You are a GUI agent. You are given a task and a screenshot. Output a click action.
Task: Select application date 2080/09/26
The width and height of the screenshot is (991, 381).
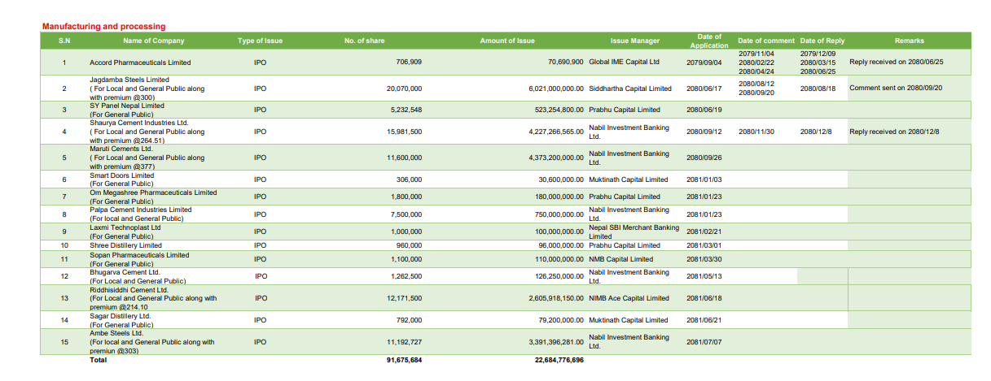pyautogui.click(x=704, y=158)
